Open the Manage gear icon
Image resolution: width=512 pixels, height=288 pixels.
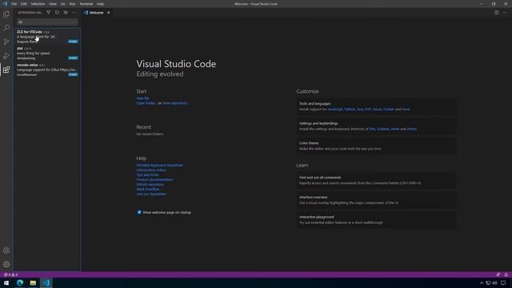[6, 264]
